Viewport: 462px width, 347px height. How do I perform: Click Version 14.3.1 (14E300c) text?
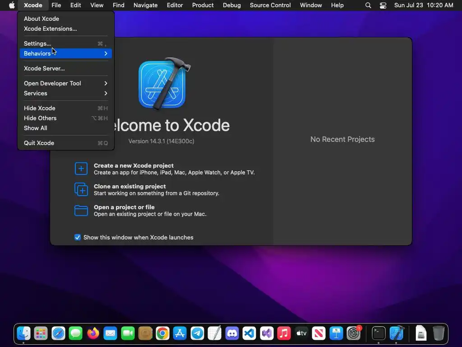(x=161, y=141)
